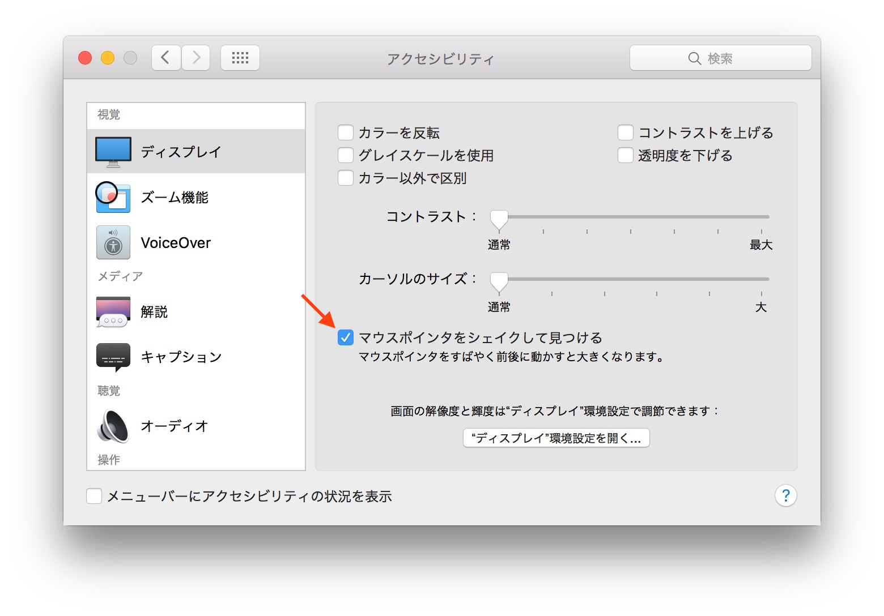Enable コントラストを上げる option
The height and width of the screenshot is (616, 884).
click(626, 132)
